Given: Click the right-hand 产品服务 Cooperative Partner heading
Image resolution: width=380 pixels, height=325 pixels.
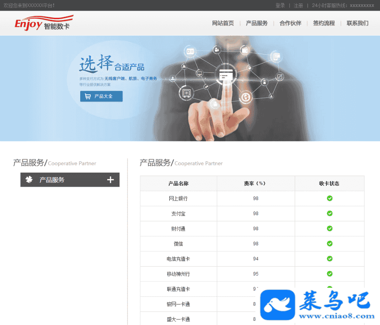Looking at the screenshot, I should [x=181, y=162].
